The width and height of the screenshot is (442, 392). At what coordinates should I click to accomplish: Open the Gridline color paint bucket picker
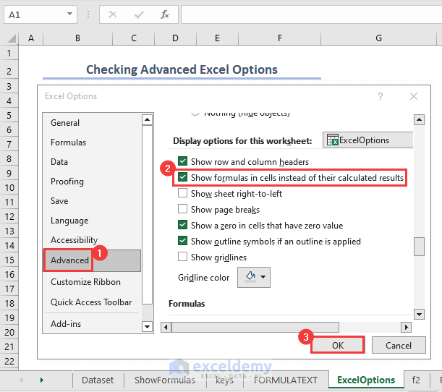click(x=254, y=277)
